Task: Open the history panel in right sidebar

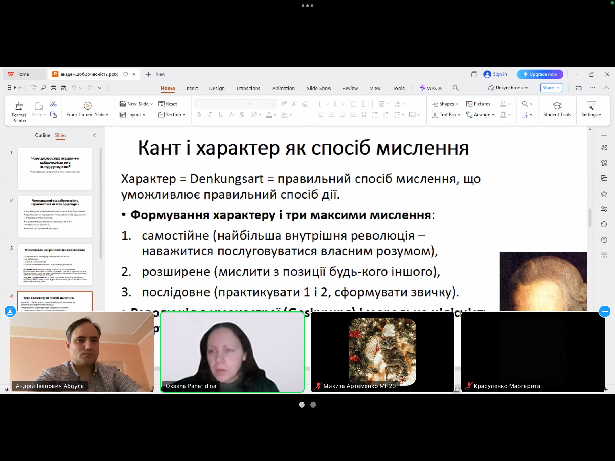Action: (x=604, y=224)
